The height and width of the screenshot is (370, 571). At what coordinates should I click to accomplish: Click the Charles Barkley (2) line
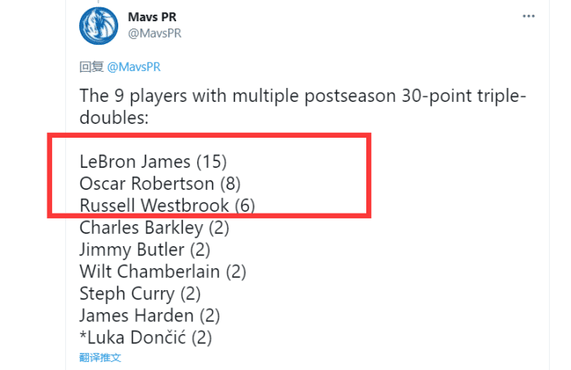pos(154,227)
